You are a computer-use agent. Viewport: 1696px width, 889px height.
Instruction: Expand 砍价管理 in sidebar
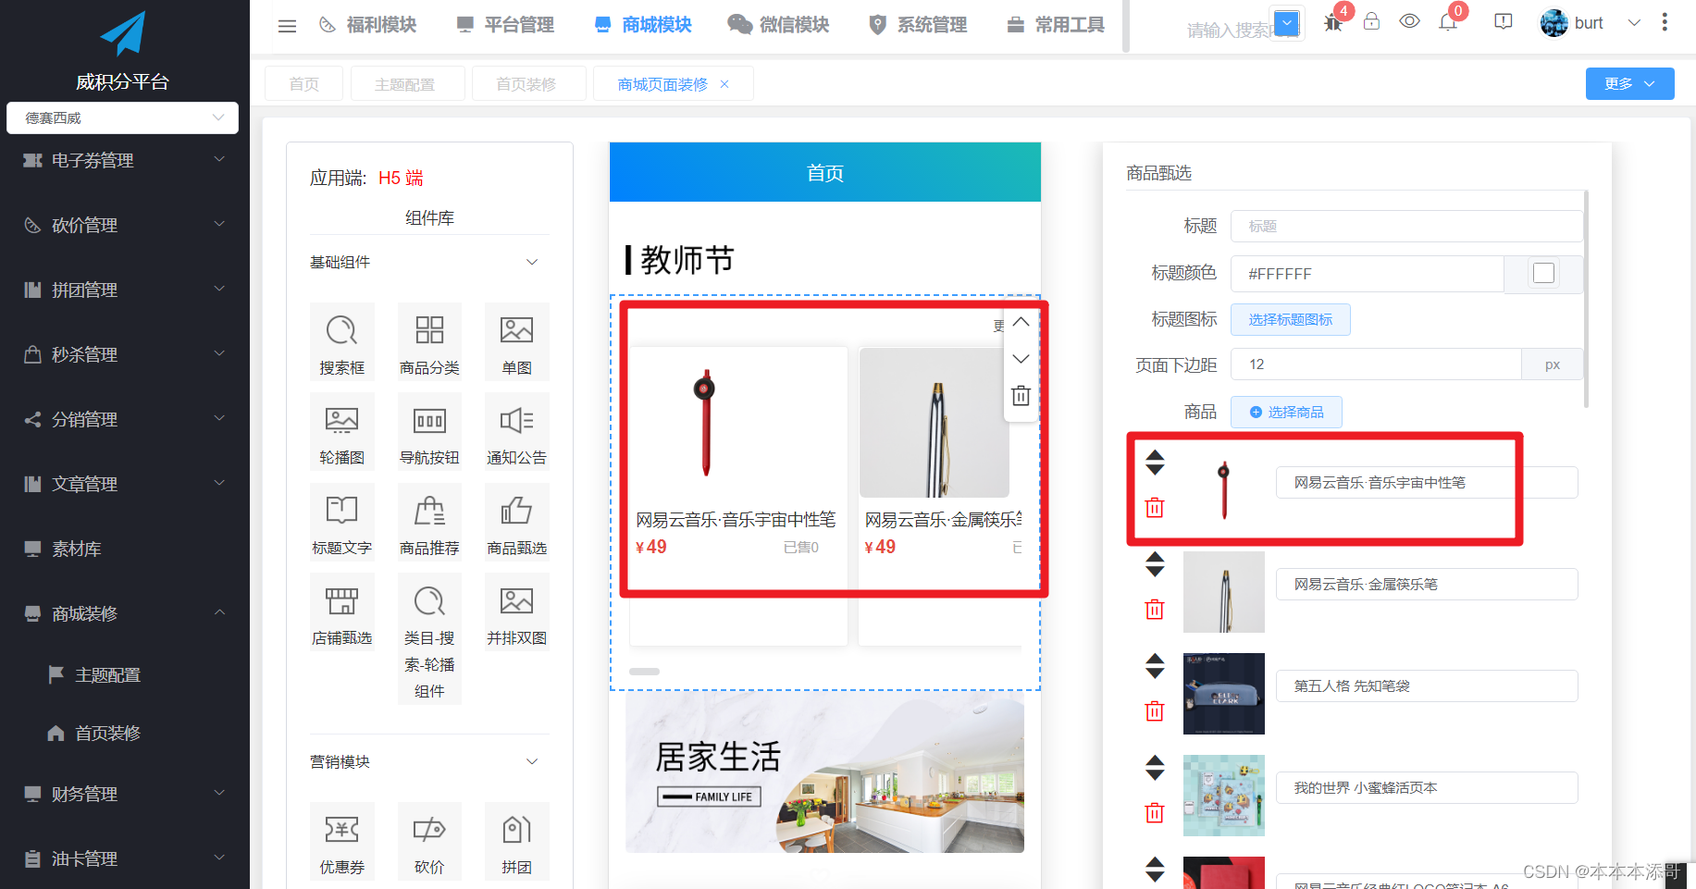[125, 225]
